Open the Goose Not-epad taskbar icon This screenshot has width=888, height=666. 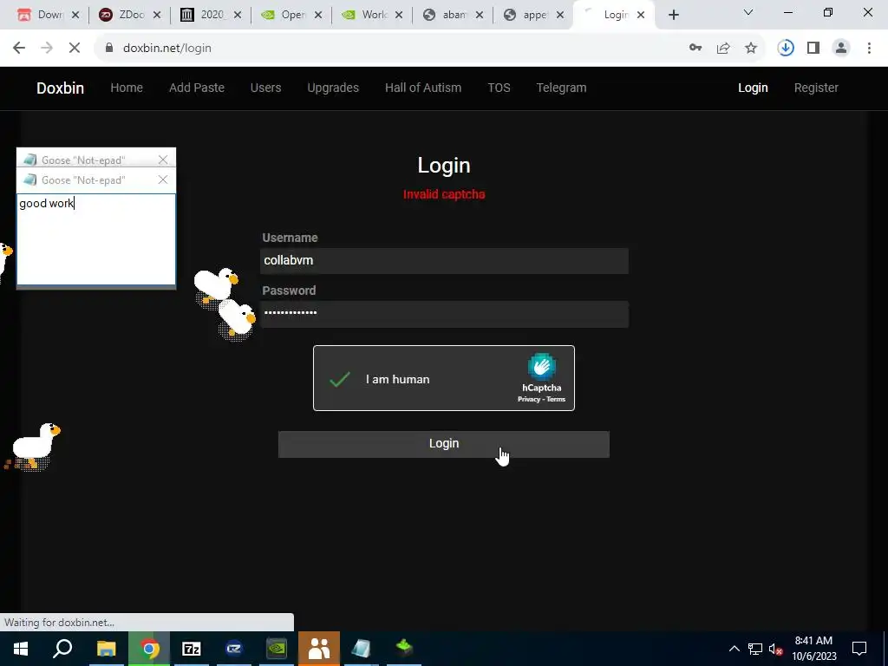(x=362, y=649)
